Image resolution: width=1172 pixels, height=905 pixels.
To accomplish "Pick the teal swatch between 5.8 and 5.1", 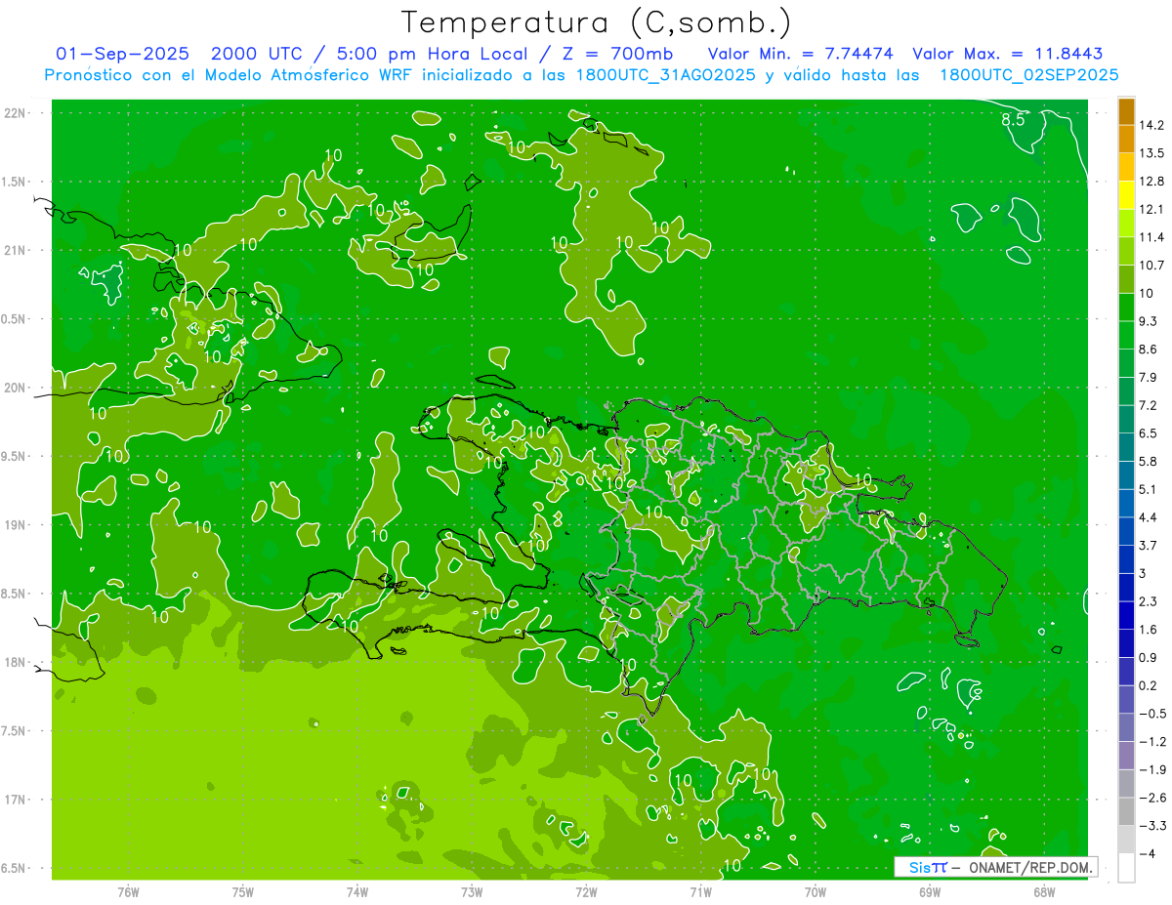I will click(x=1126, y=475).
